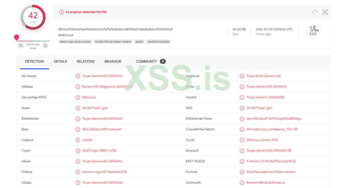This screenshot has height=188, width=354.
Task: Select Alibaba's Ransom:Win32/generic result
Action: pos(107,87)
